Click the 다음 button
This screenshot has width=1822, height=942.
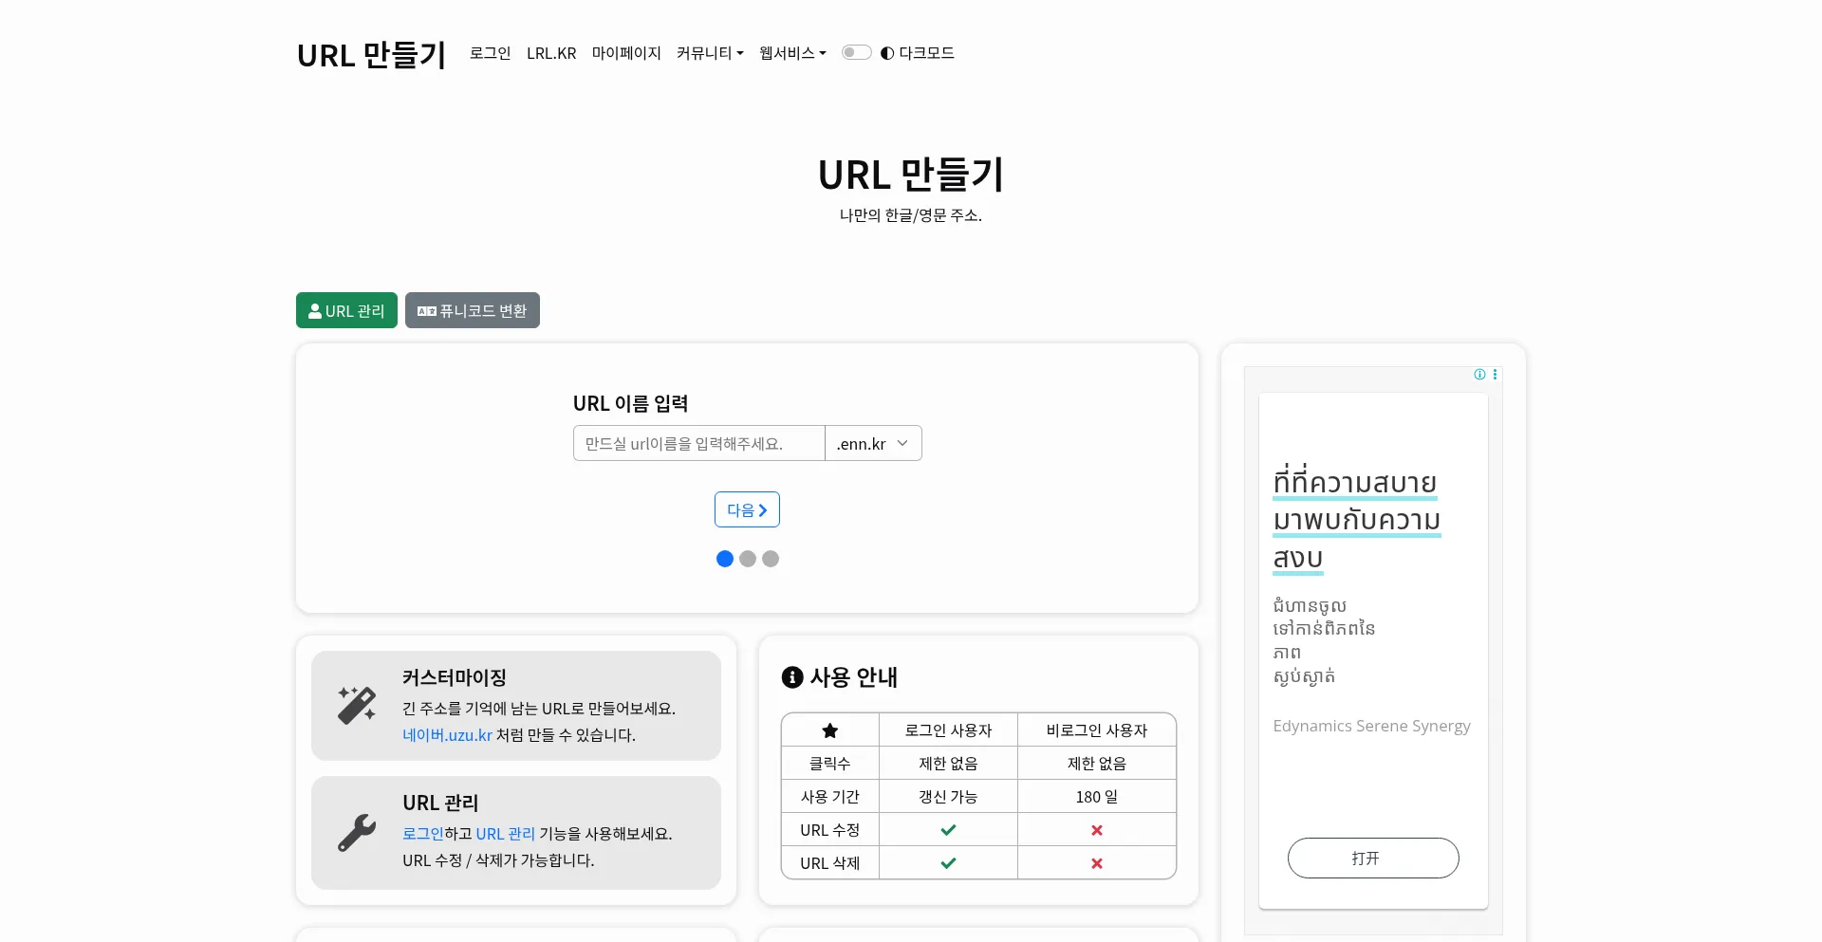[x=747, y=509]
